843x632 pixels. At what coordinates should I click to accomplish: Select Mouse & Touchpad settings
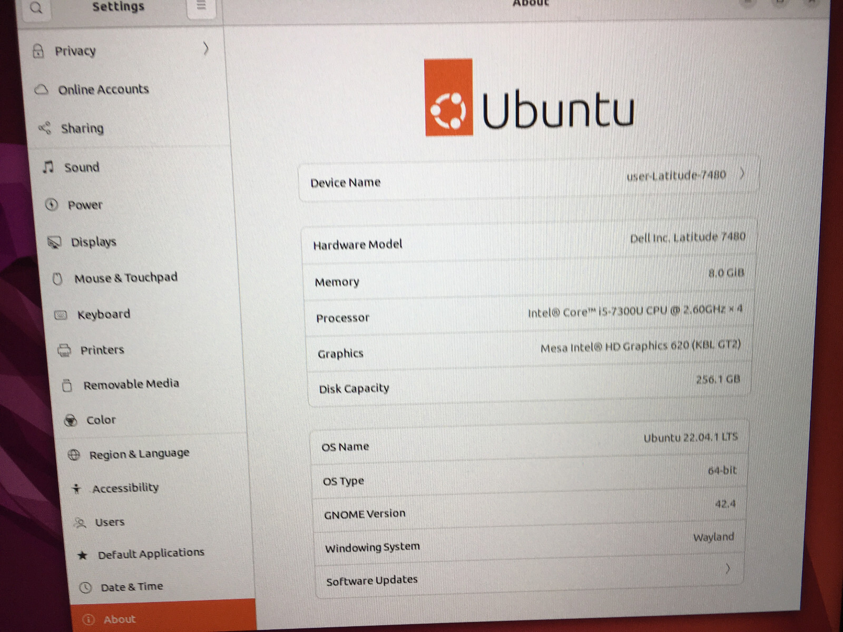[141, 278]
